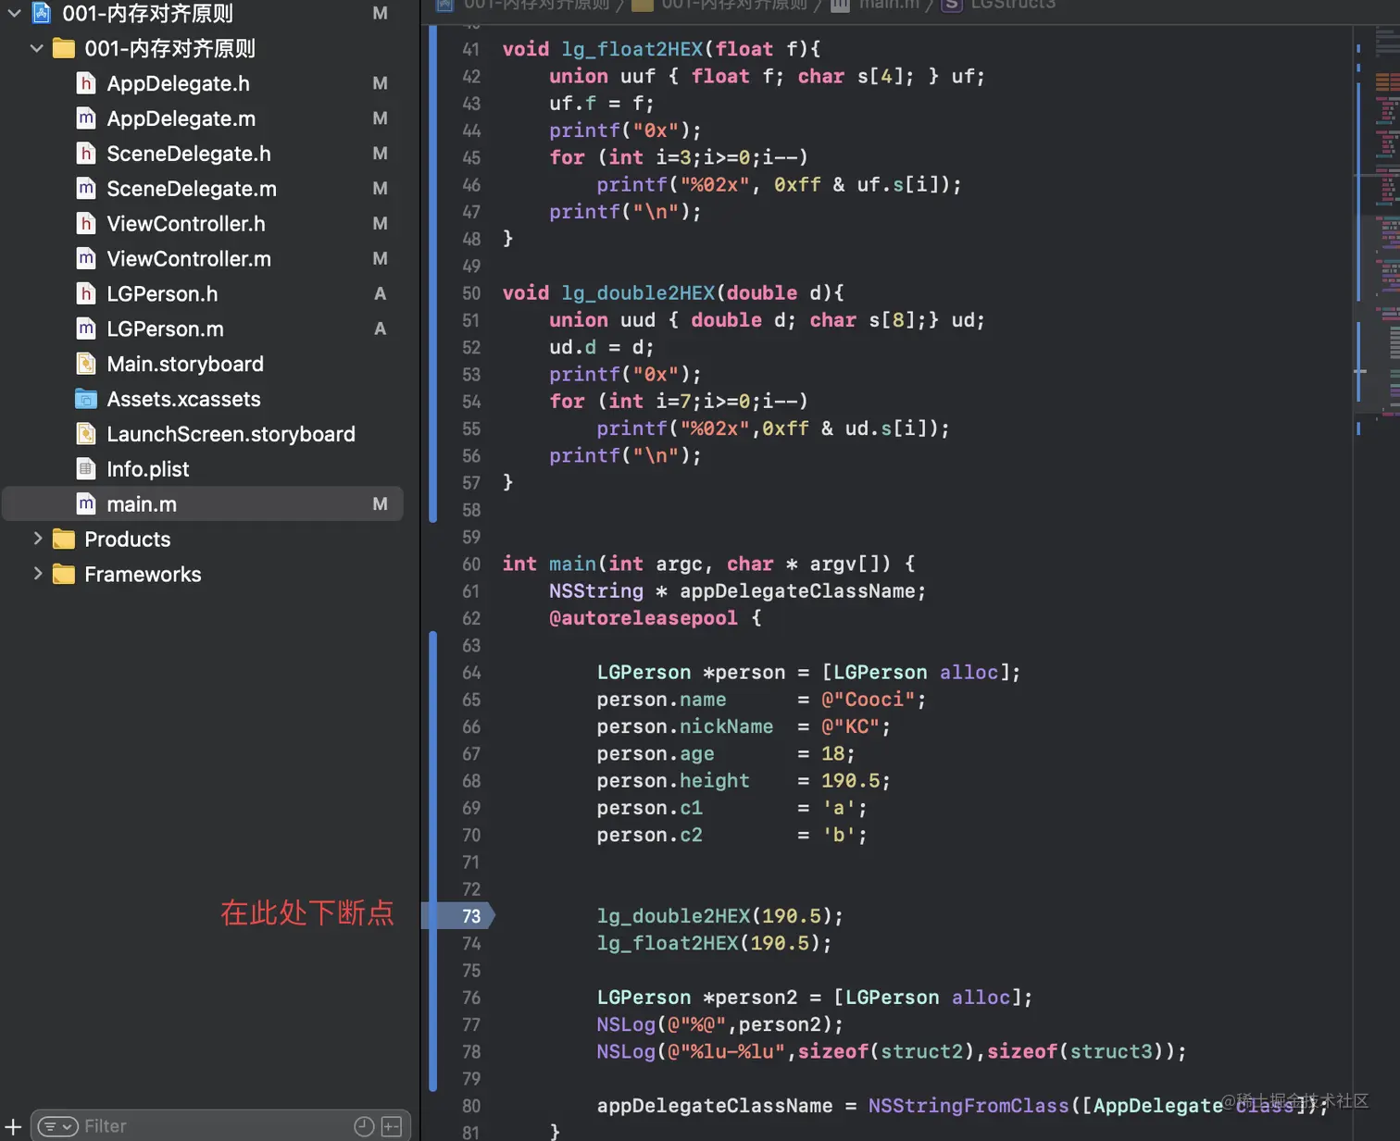Open AppDelegate.h in the editor
The image size is (1400, 1141).
pos(178,83)
